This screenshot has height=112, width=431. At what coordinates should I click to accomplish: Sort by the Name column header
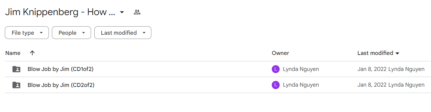pos(13,53)
